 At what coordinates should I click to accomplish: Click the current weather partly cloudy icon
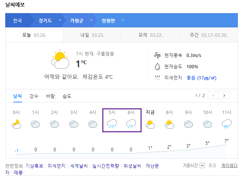60,59
